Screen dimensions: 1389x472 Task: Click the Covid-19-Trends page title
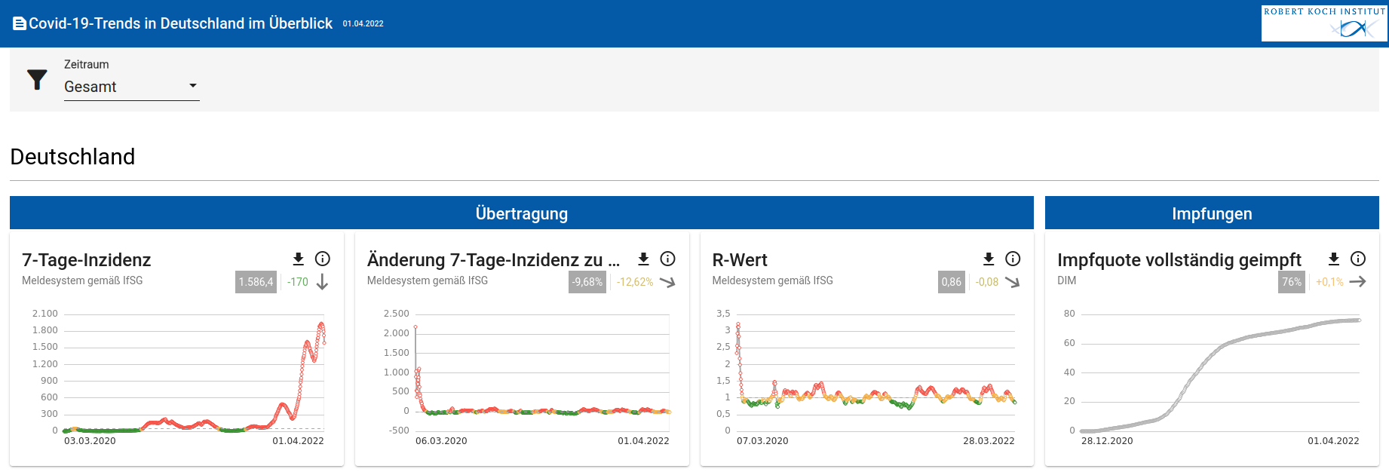click(180, 23)
